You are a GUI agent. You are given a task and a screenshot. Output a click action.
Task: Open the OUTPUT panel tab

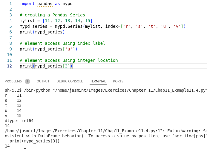point(43,81)
